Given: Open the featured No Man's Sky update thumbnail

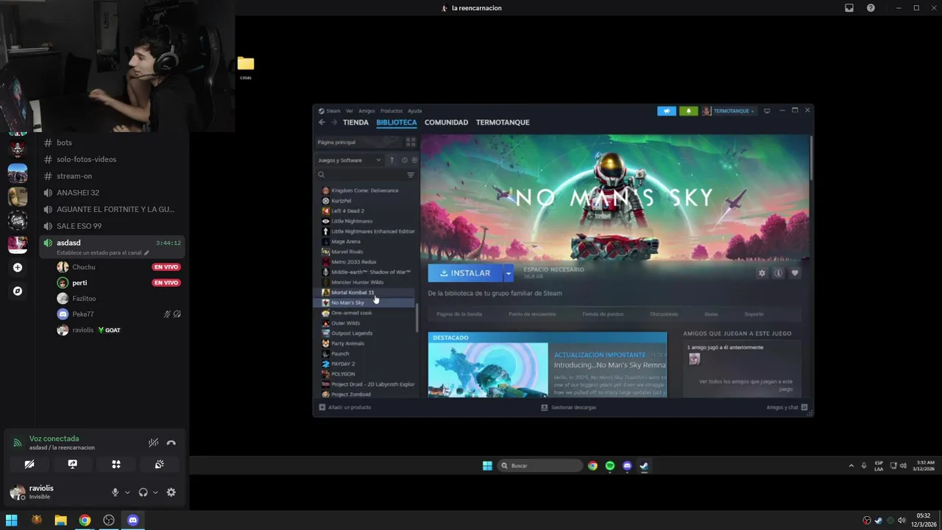Looking at the screenshot, I should point(488,370).
